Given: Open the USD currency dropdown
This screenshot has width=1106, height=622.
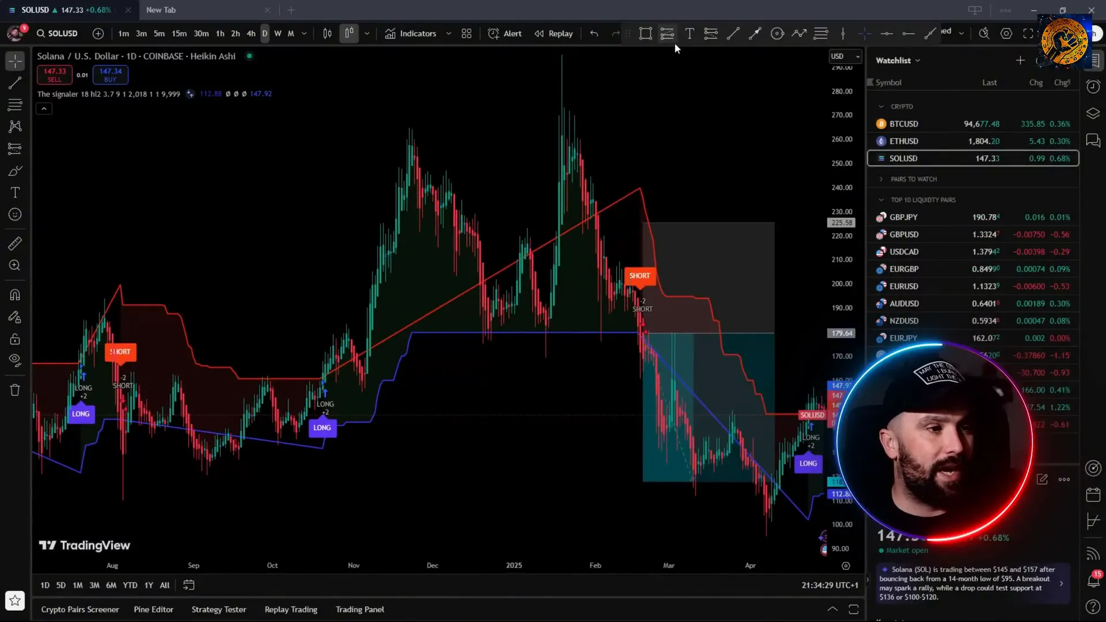Looking at the screenshot, I should coord(845,56).
